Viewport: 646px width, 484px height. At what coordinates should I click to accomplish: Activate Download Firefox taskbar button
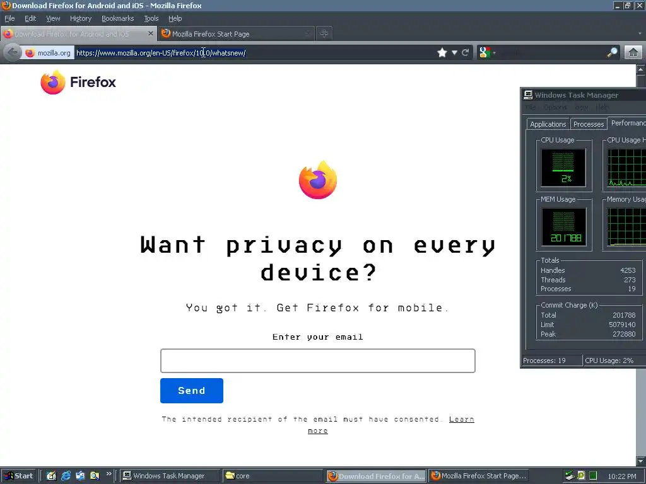tap(376, 476)
